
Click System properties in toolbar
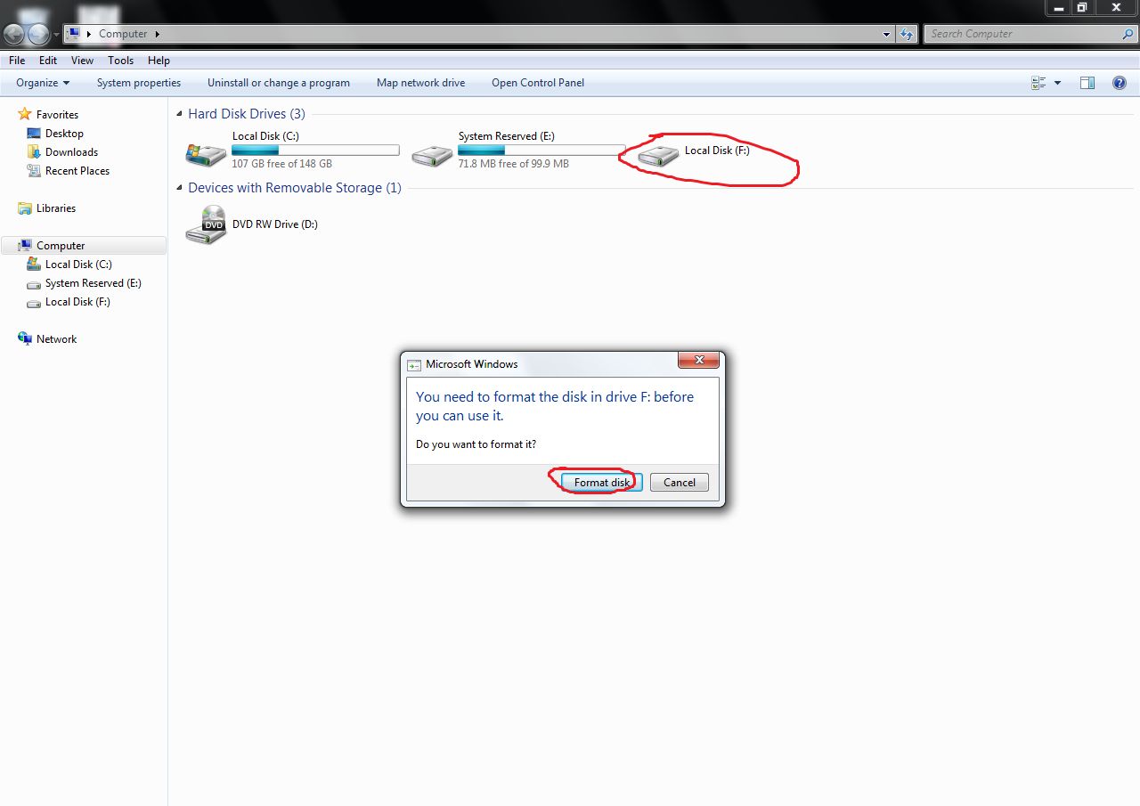(x=139, y=83)
